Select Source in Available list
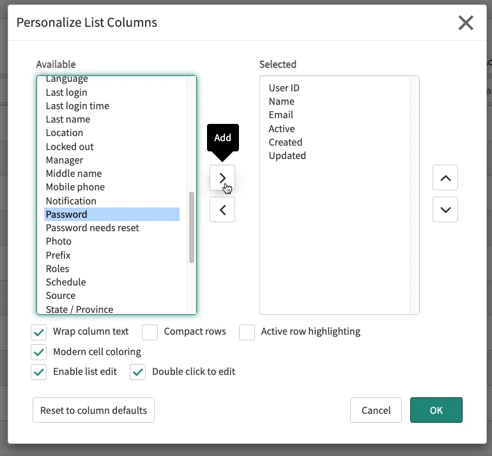Viewport: 492px width, 456px height. [112, 296]
